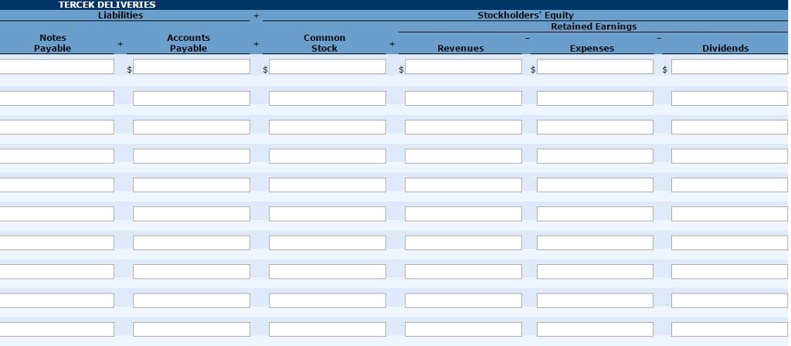Select the ninth-row Accounts Payable box

(x=192, y=300)
